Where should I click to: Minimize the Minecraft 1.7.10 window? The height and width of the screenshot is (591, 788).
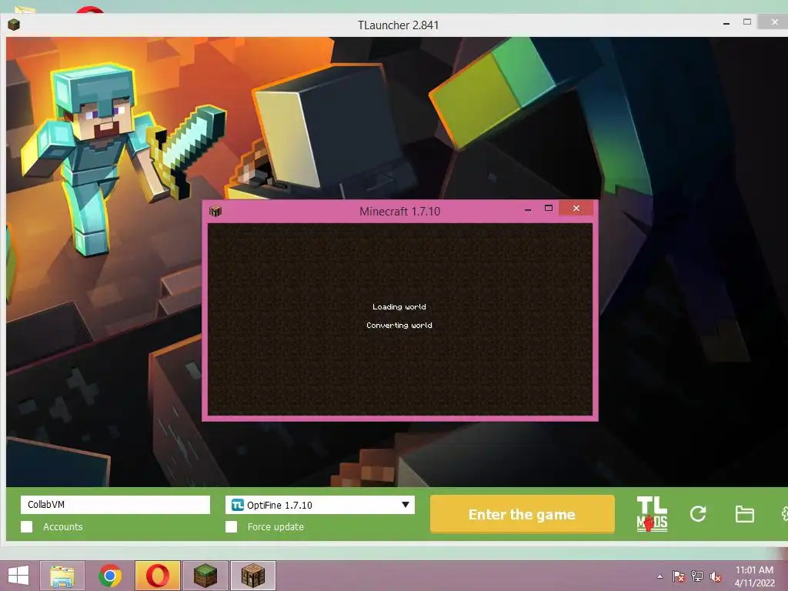[x=528, y=209]
